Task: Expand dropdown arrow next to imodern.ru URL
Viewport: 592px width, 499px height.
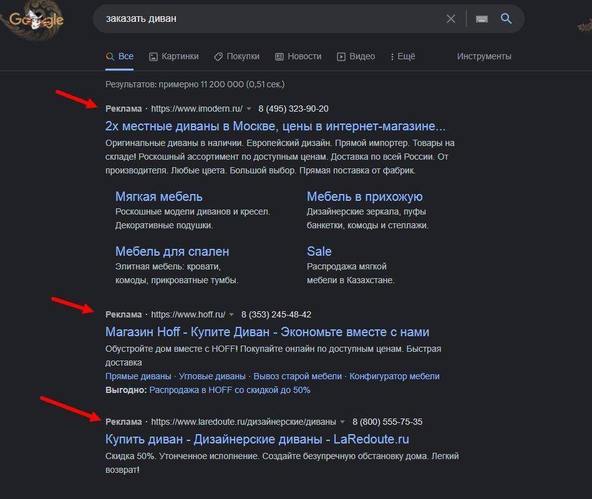Action: tap(249, 109)
